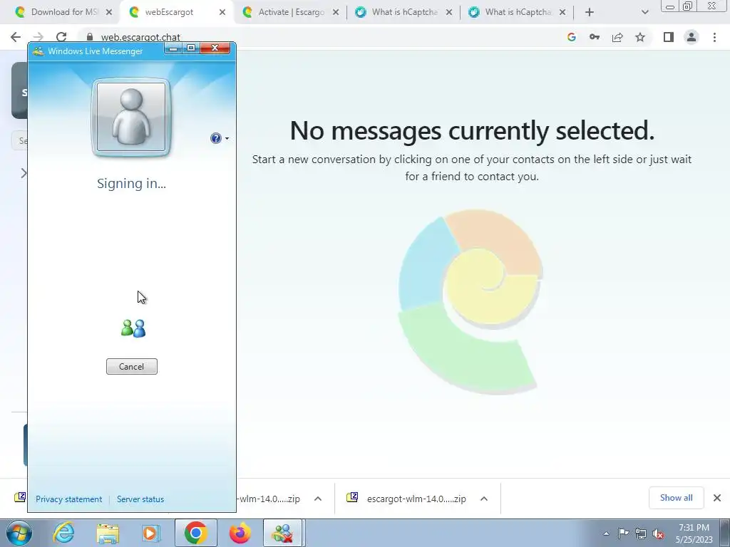
Task: Close the Chrome downloads bar
Action: click(x=717, y=498)
